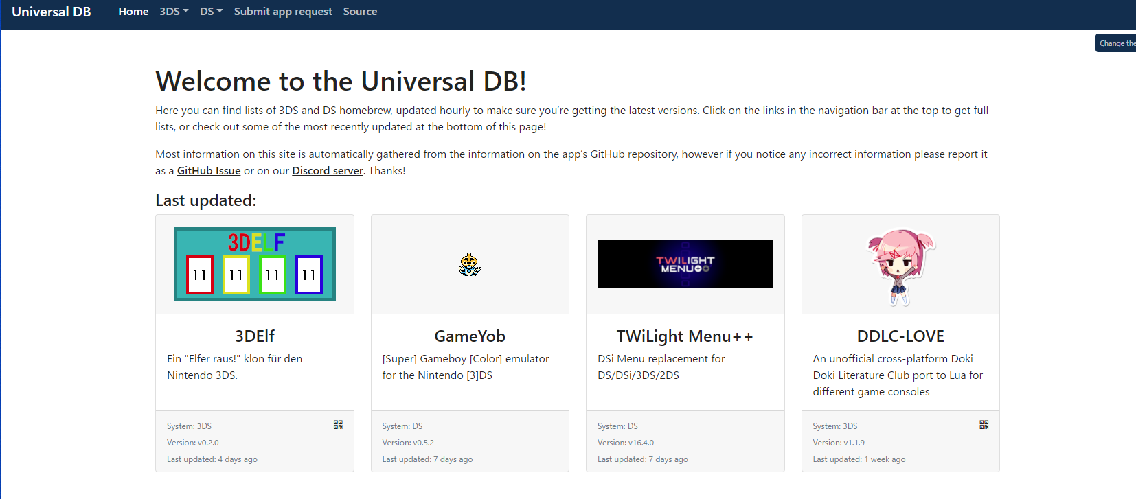Click 'Last updated: 7 days ago' on GameYob card
The image size is (1136, 499).
(427, 459)
